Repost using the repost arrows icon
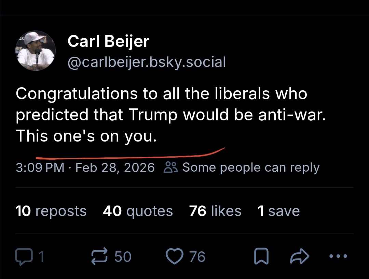The height and width of the screenshot is (279, 369). tap(99, 257)
